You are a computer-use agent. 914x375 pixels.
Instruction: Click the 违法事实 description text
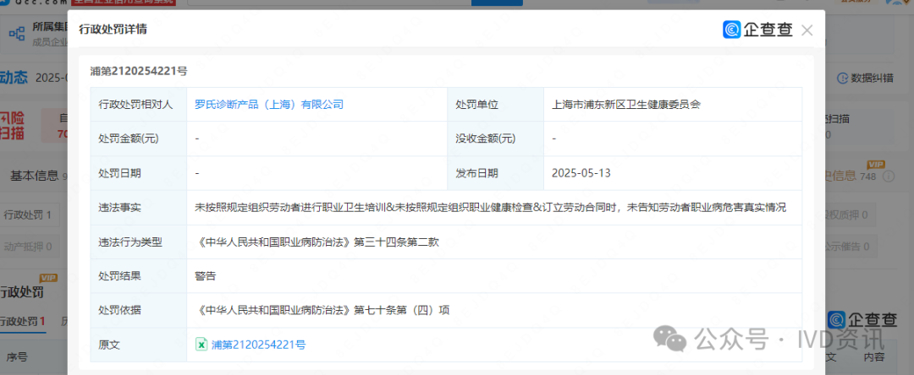tap(491, 207)
